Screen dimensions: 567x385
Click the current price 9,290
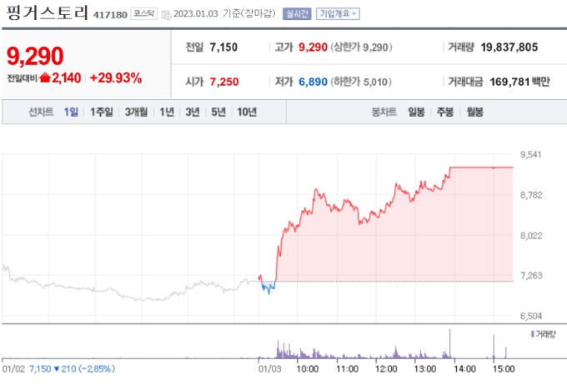coord(35,56)
